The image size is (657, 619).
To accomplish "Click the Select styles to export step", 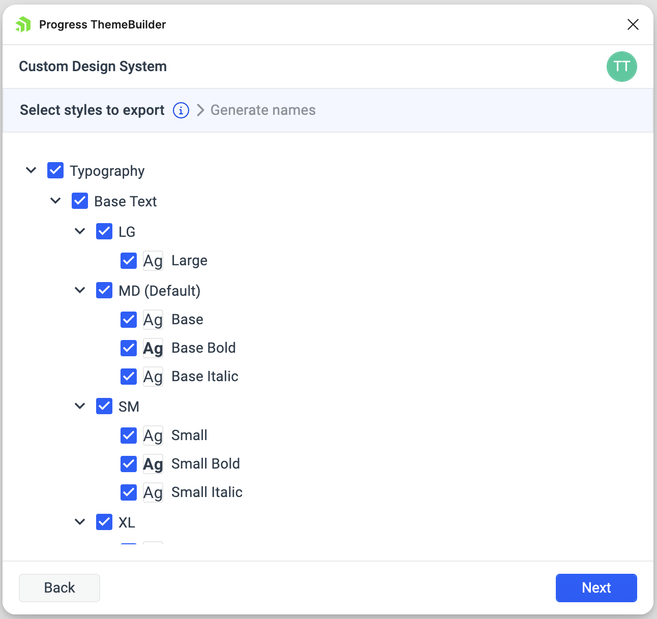I will click(92, 110).
